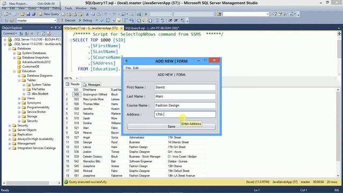Click Save button in the form
Image resolution: width=343 pixels, height=193 pixels.
(171, 127)
